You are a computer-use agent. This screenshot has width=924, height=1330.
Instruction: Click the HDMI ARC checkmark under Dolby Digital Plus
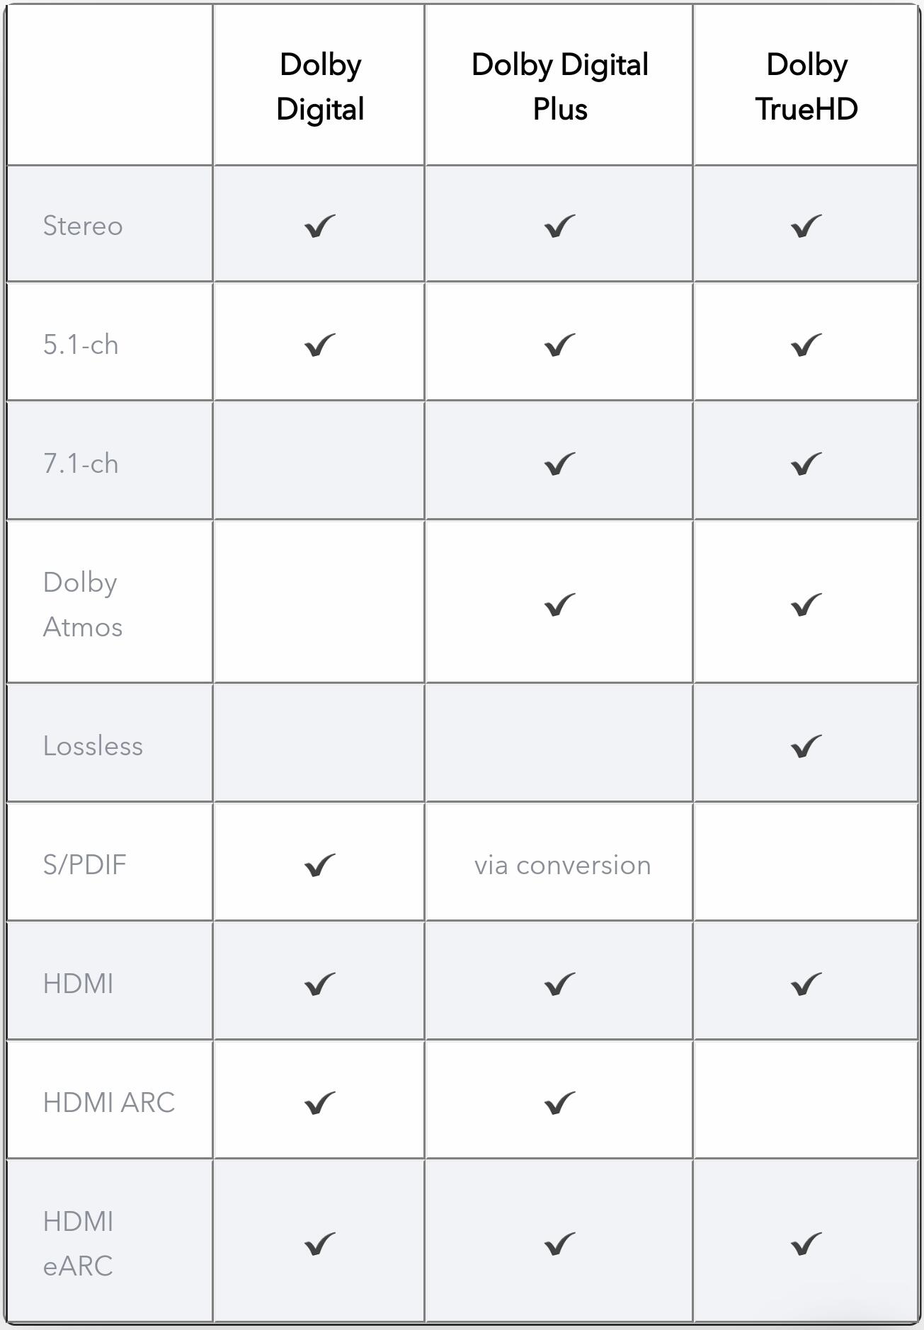pos(559,1103)
